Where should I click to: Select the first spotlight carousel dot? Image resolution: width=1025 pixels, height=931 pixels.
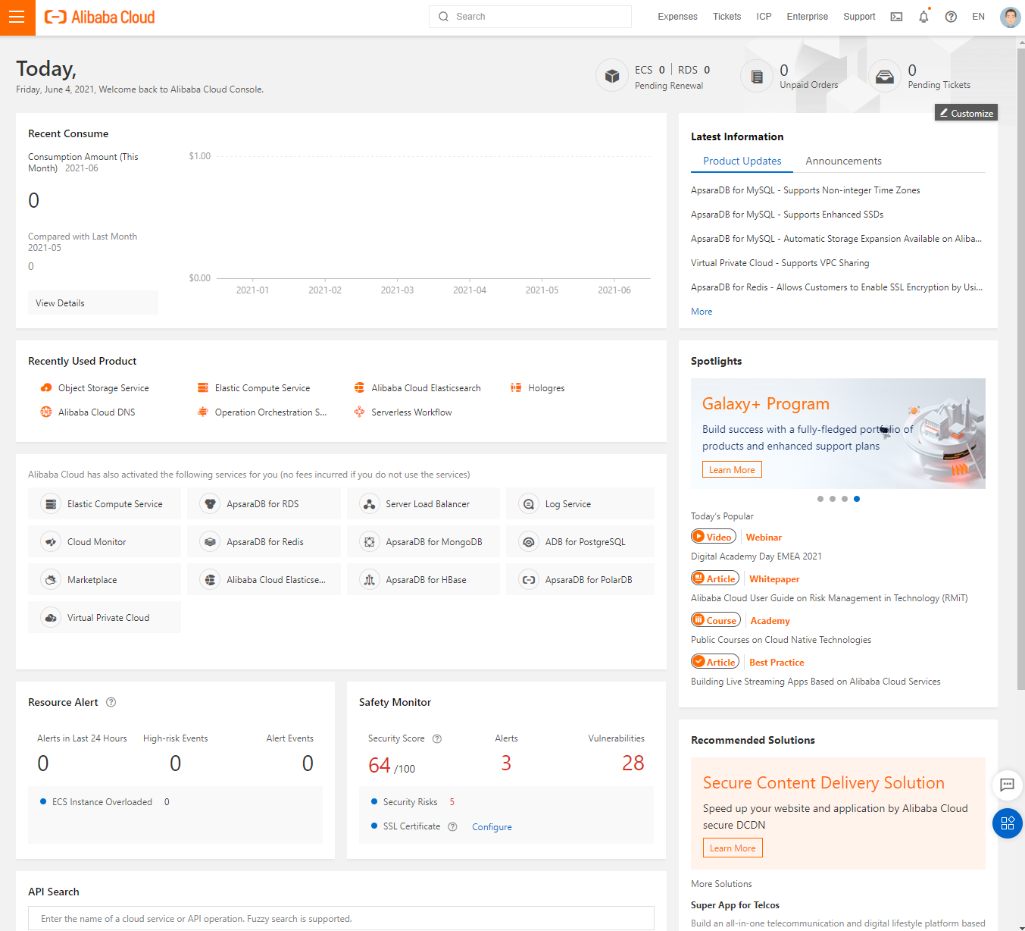pos(820,499)
